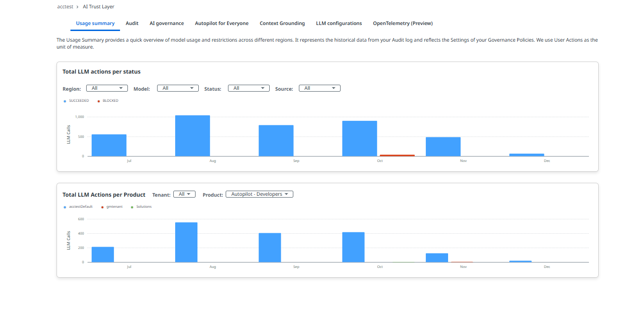Open the Tenant dropdown

(x=184, y=194)
